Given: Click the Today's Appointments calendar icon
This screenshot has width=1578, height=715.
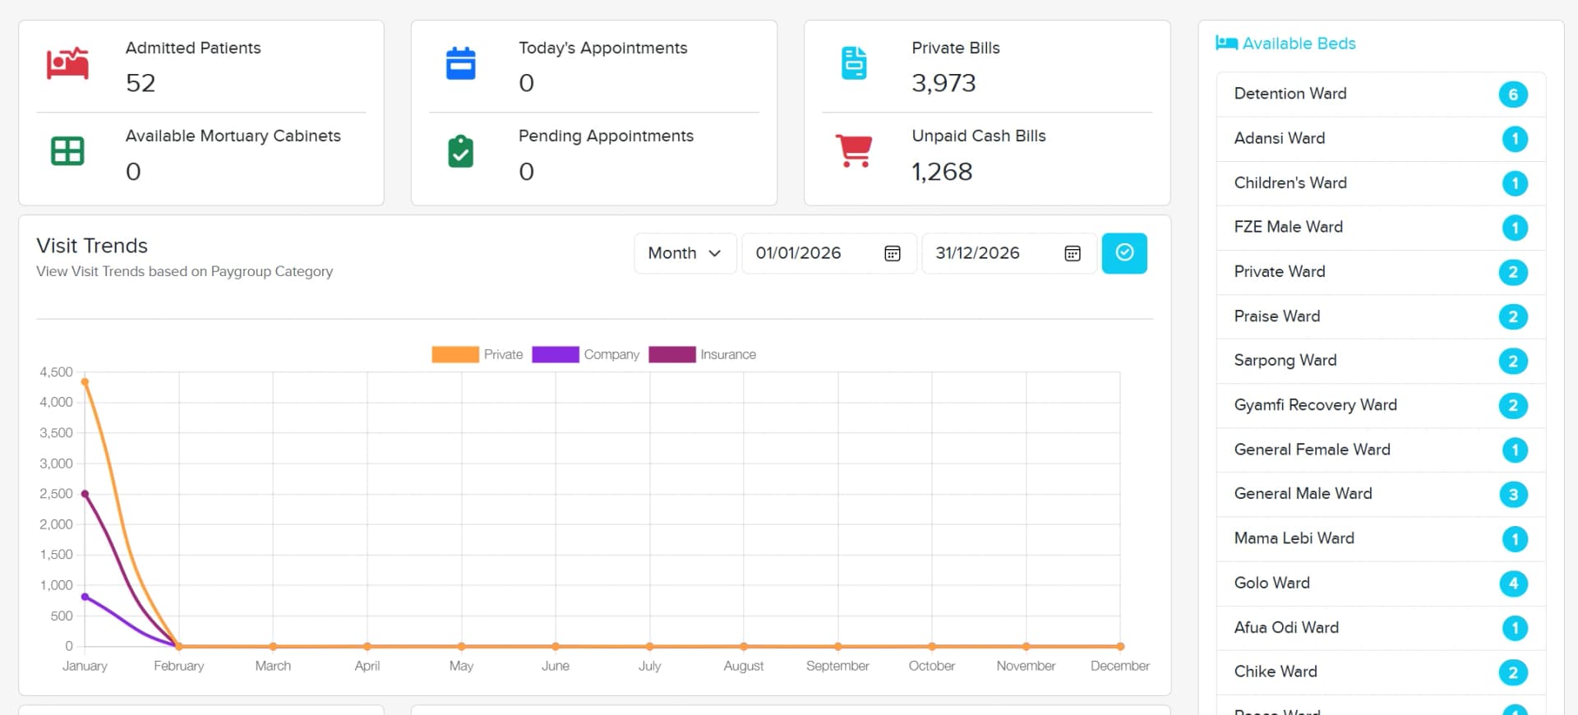Looking at the screenshot, I should pos(460,63).
